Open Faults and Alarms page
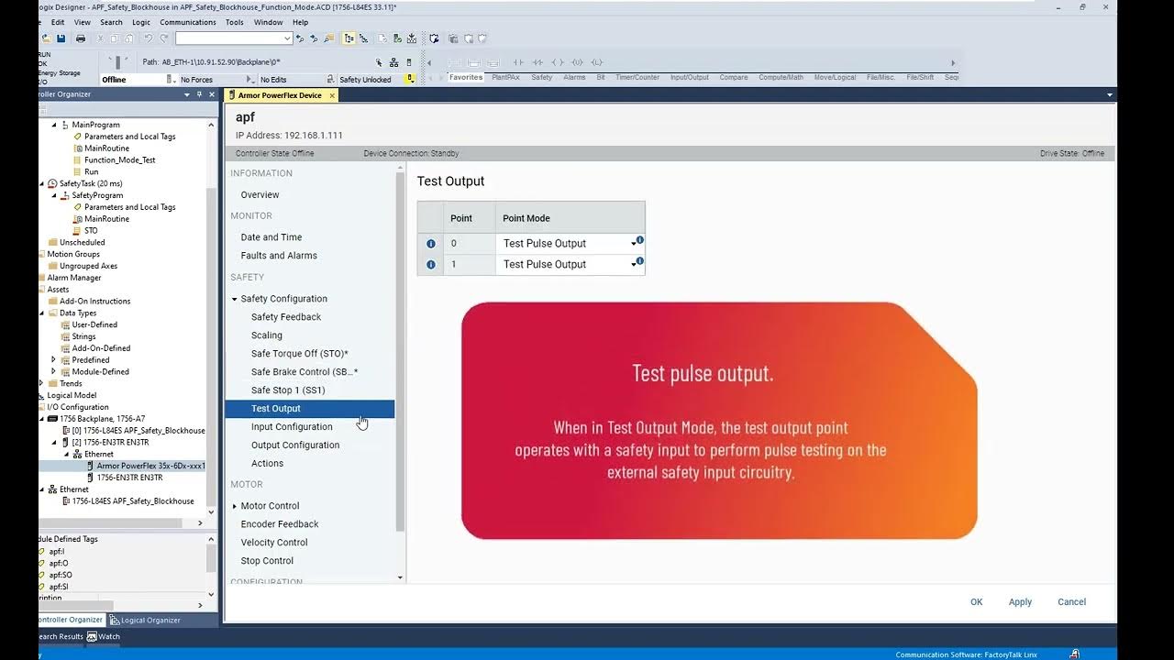The width and height of the screenshot is (1174, 660). pyautogui.click(x=279, y=256)
